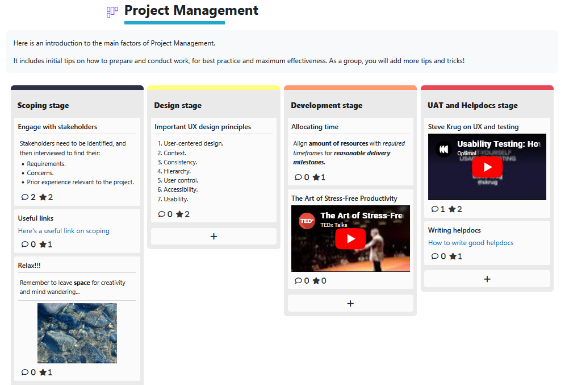Open comments on the Relax!!! post

pos(26,372)
